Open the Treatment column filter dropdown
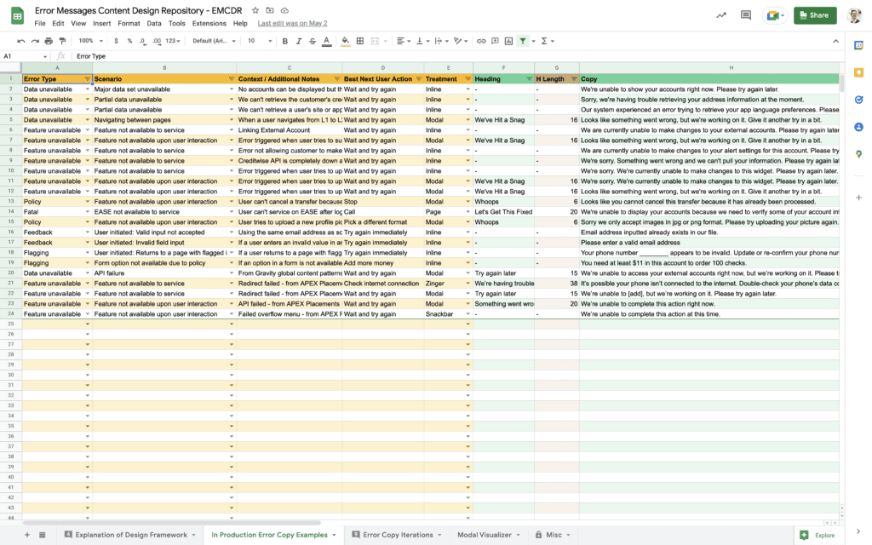 pos(468,79)
